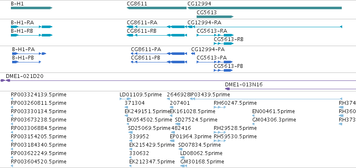The width and height of the screenshot is (356, 168).
Task: Click the RH60247.5prime EST glyph
Action: (220, 107)
